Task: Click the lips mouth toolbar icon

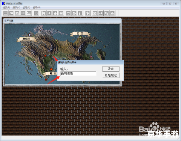Action: coord(68,13)
